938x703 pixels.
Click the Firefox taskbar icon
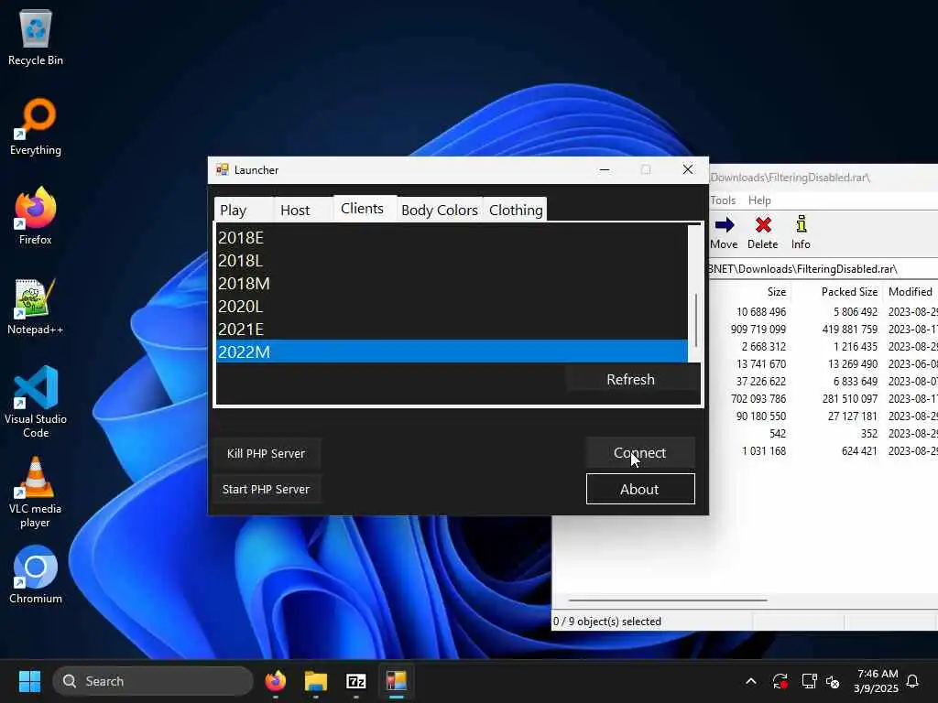coord(275,681)
